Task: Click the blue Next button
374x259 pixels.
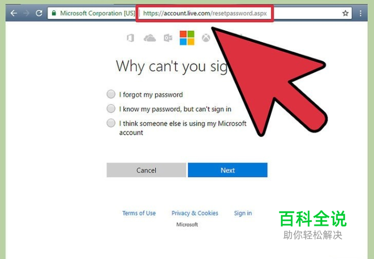Action: 228,170
